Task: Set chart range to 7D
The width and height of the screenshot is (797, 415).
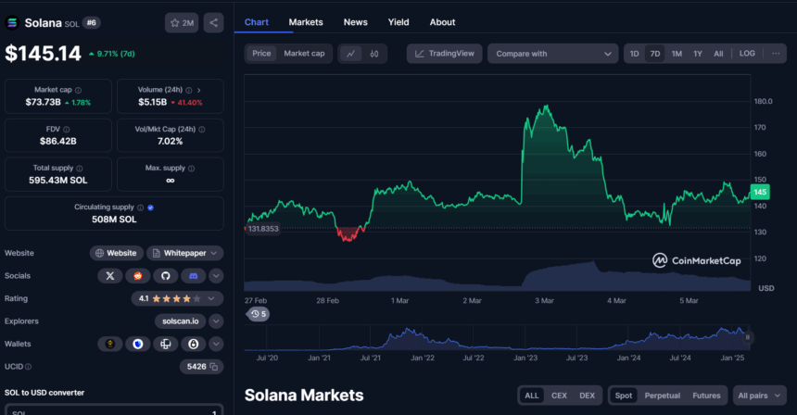Action: pyautogui.click(x=655, y=54)
